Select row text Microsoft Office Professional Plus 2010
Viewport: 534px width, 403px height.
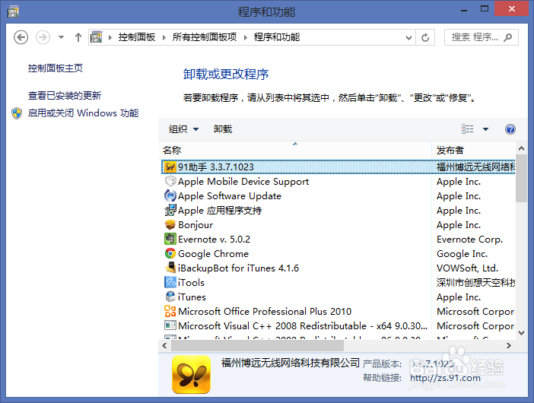265,312
